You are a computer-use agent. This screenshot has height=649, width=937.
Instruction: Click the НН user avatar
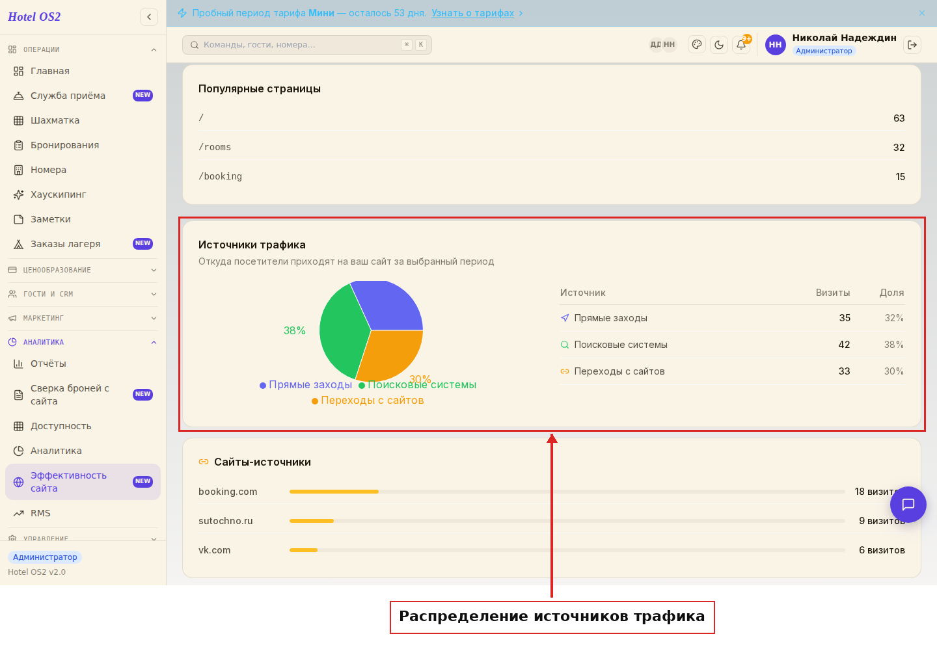[x=775, y=44]
